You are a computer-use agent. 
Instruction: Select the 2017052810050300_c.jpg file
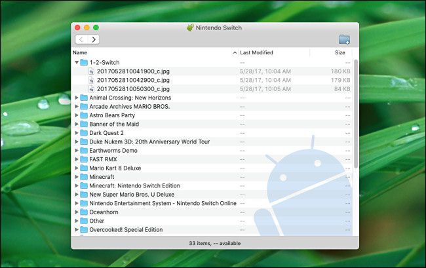125,88
